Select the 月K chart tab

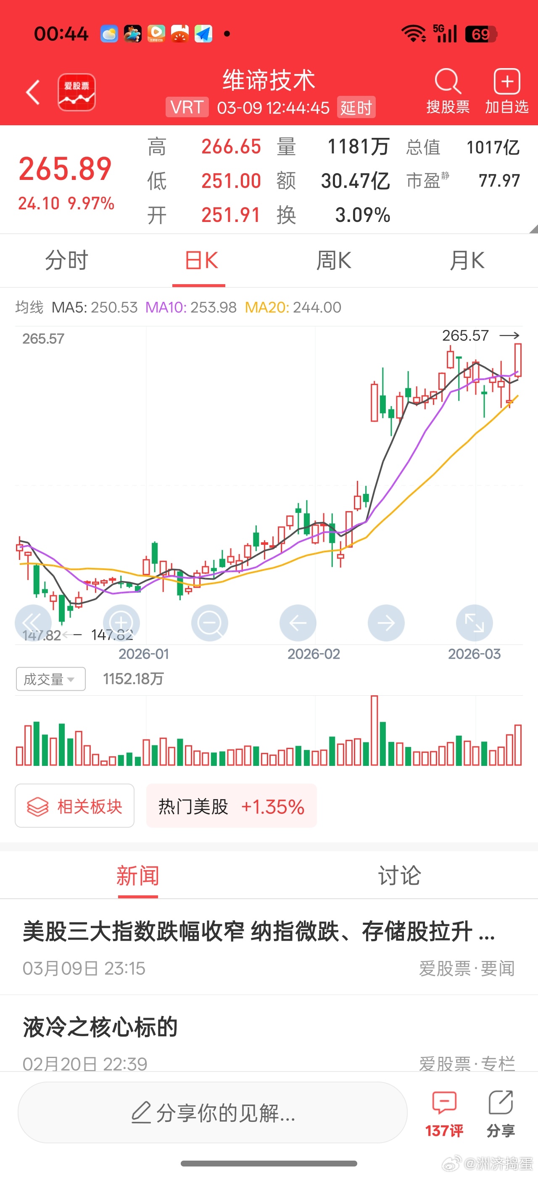point(467,261)
